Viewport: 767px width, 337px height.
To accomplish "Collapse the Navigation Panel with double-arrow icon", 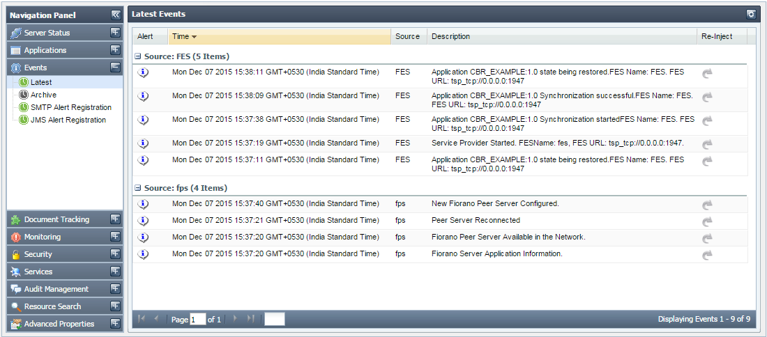I will click(x=116, y=15).
